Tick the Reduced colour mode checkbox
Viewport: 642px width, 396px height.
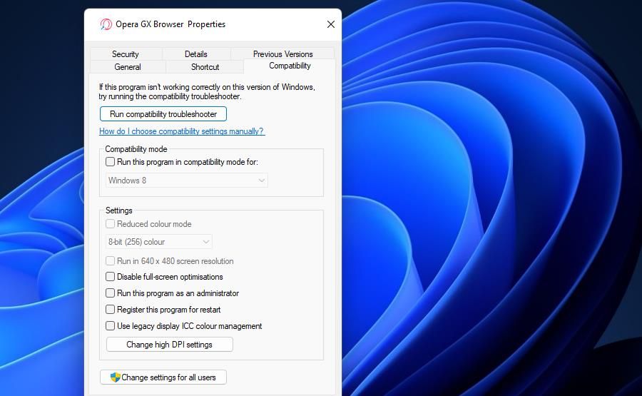tap(110, 224)
